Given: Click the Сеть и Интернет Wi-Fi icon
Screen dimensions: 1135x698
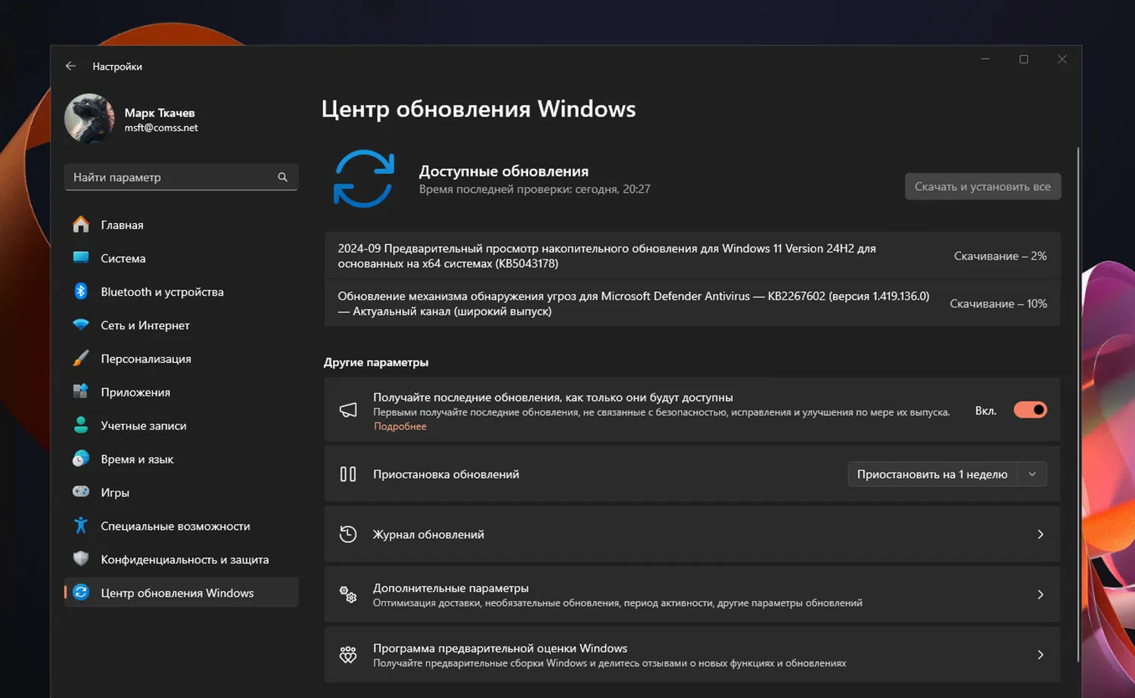Looking at the screenshot, I should click(x=81, y=325).
